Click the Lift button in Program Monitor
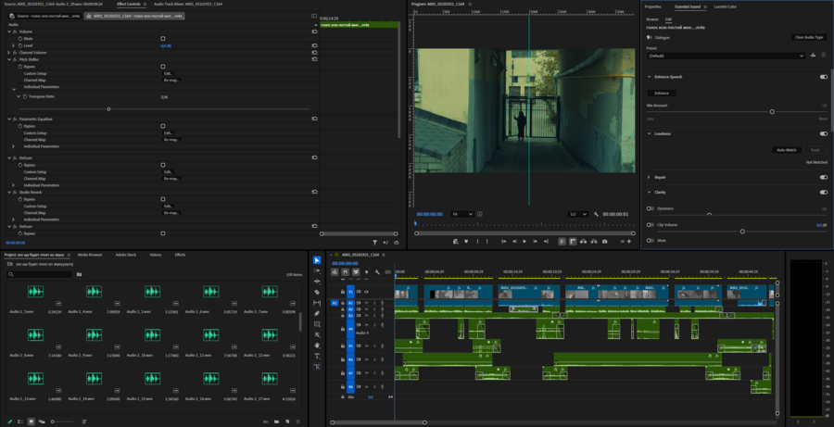Image resolution: width=834 pixels, height=427 pixels. point(584,242)
